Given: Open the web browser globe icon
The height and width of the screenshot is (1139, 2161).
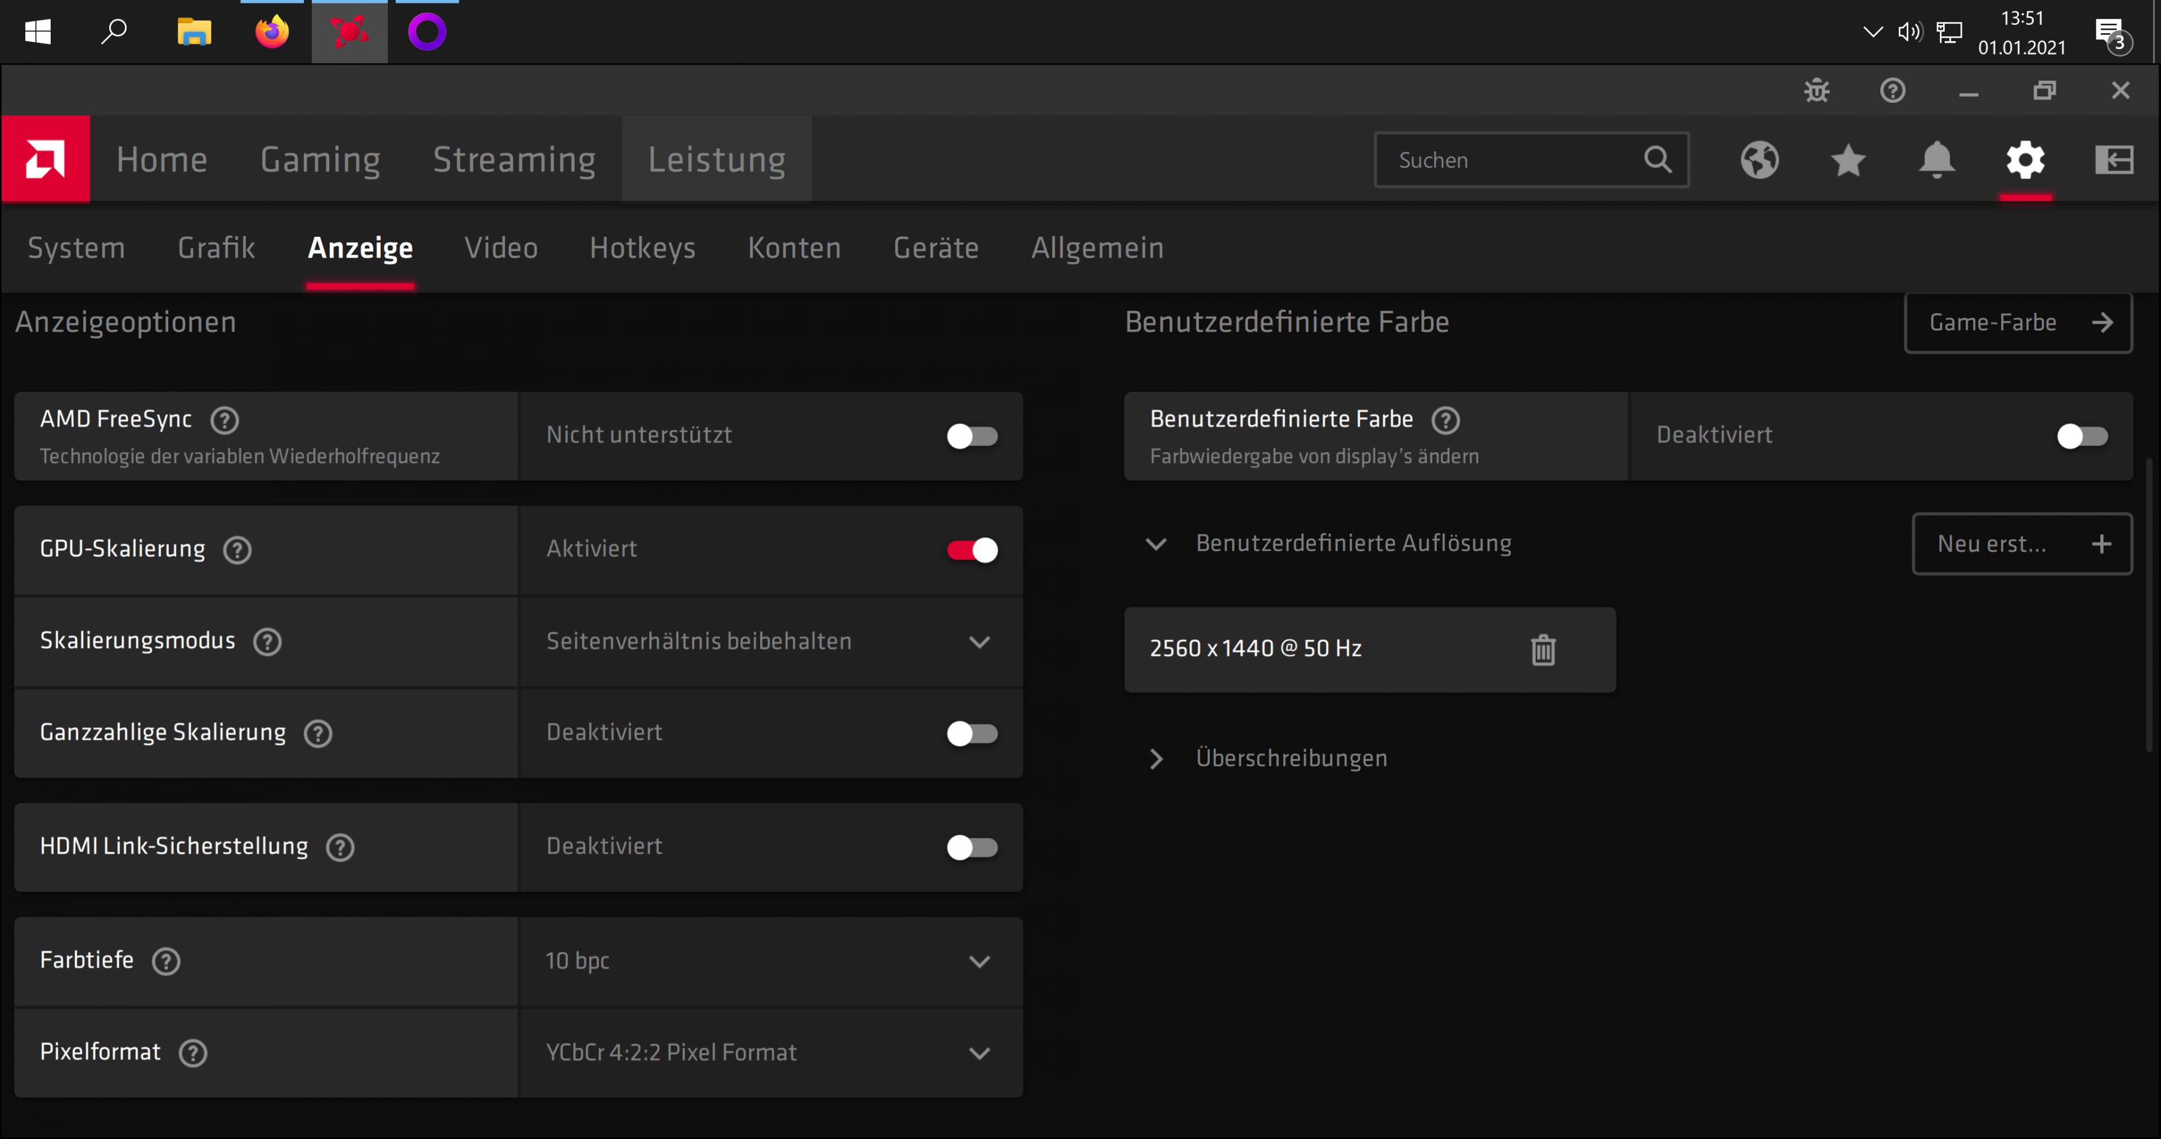Looking at the screenshot, I should tap(1759, 159).
